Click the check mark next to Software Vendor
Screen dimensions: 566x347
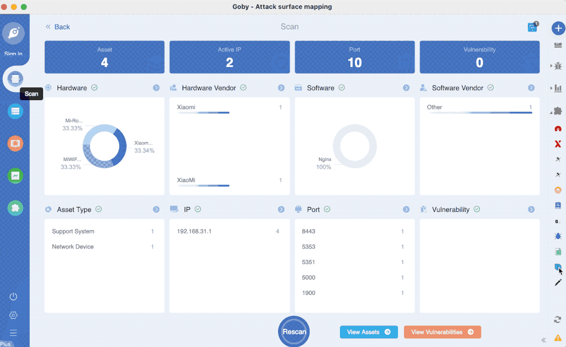[x=490, y=87]
